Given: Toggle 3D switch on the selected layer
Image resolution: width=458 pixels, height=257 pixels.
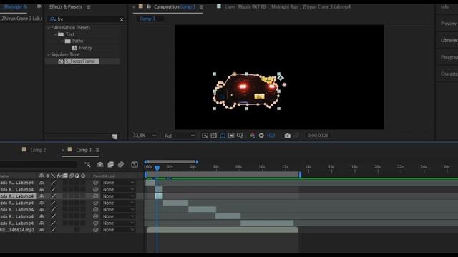Looking at the screenshot, I should pyautogui.click(x=83, y=196).
